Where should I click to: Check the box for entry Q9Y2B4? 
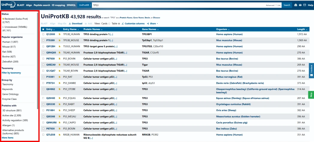(43, 47)
